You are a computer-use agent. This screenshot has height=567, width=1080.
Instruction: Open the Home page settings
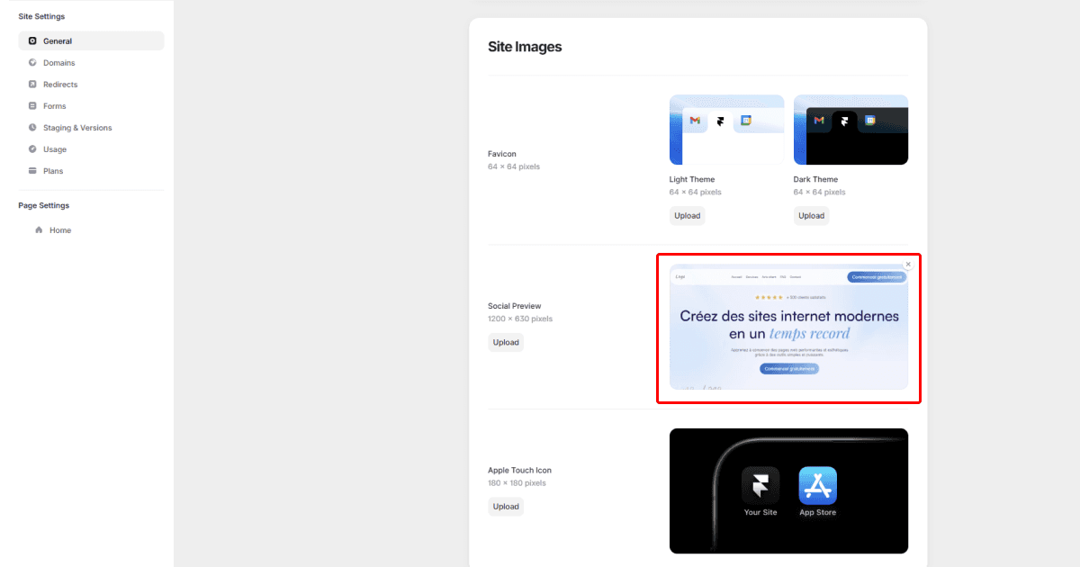pyautogui.click(x=58, y=229)
